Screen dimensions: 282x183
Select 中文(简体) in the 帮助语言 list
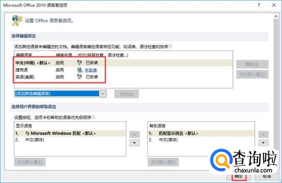(201, 140)
